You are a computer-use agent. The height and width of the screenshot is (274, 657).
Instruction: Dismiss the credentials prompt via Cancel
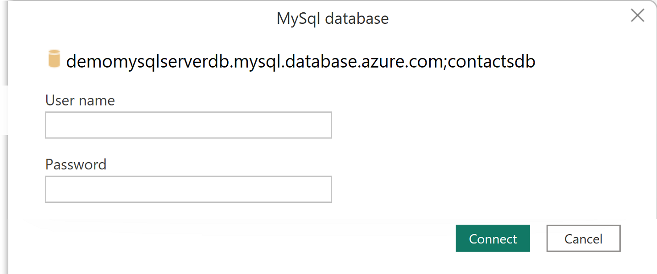(583, 238)
